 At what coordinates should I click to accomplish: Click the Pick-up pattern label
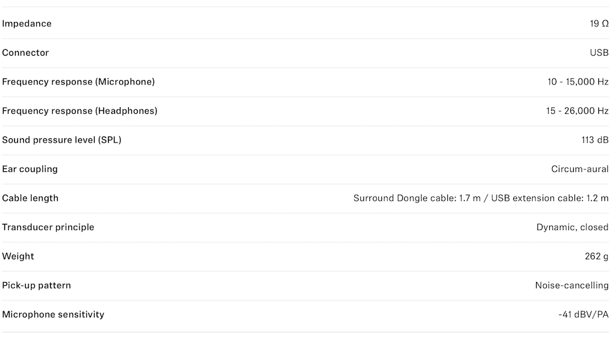point(37,286)
